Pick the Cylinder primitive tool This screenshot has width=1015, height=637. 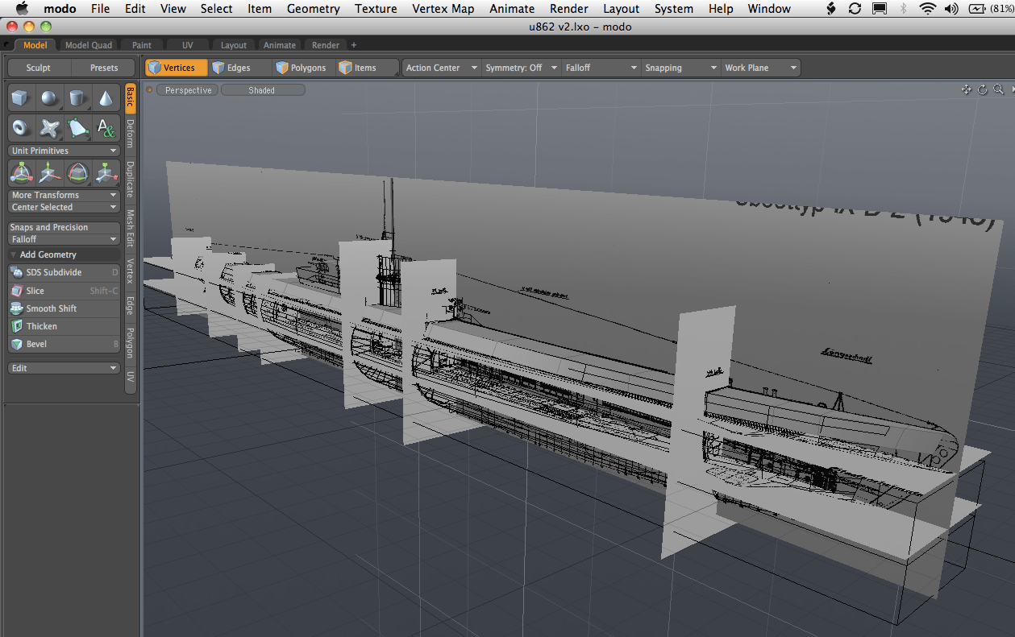[77, 99]
